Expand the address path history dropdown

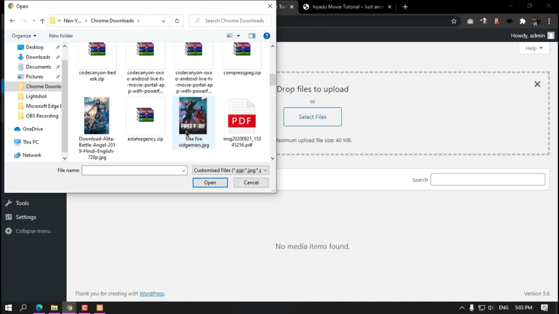click(163, 20)
